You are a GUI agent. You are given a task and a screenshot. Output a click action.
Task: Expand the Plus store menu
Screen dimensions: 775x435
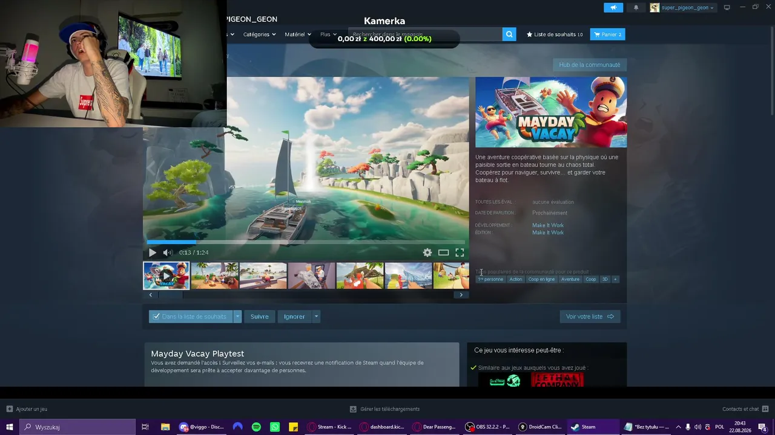tap(328, 34)
